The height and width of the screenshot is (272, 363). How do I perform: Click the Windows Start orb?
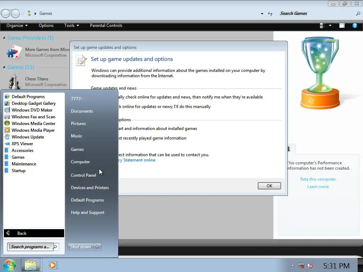9,265
